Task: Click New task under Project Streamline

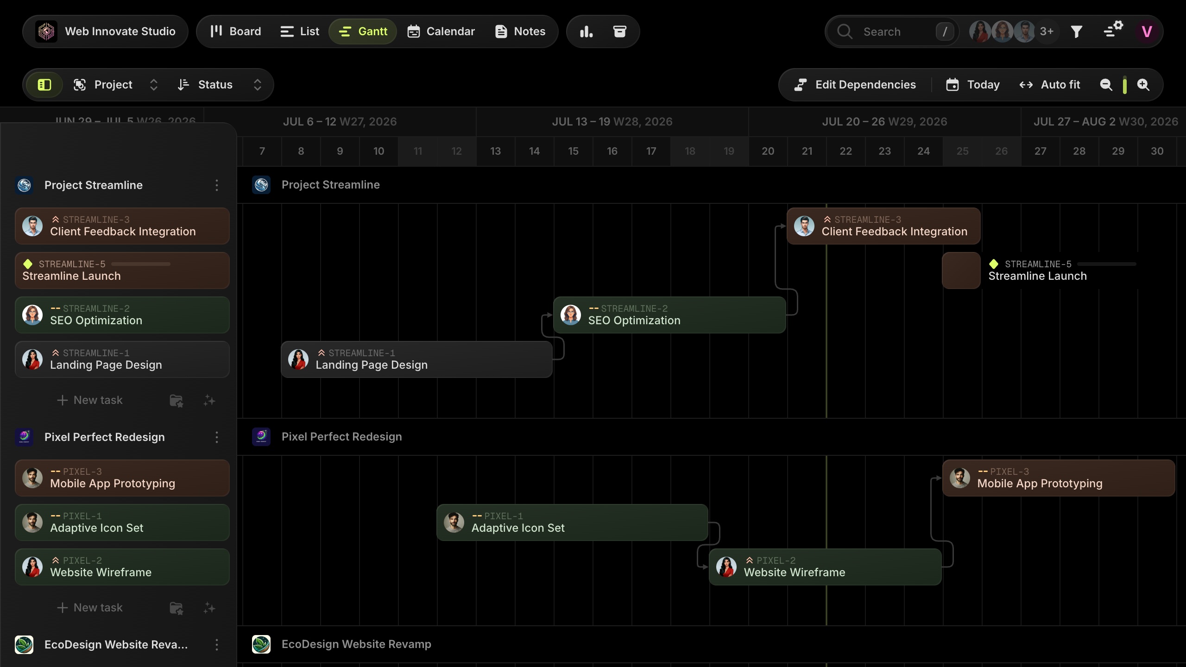Action: (90, 400)
